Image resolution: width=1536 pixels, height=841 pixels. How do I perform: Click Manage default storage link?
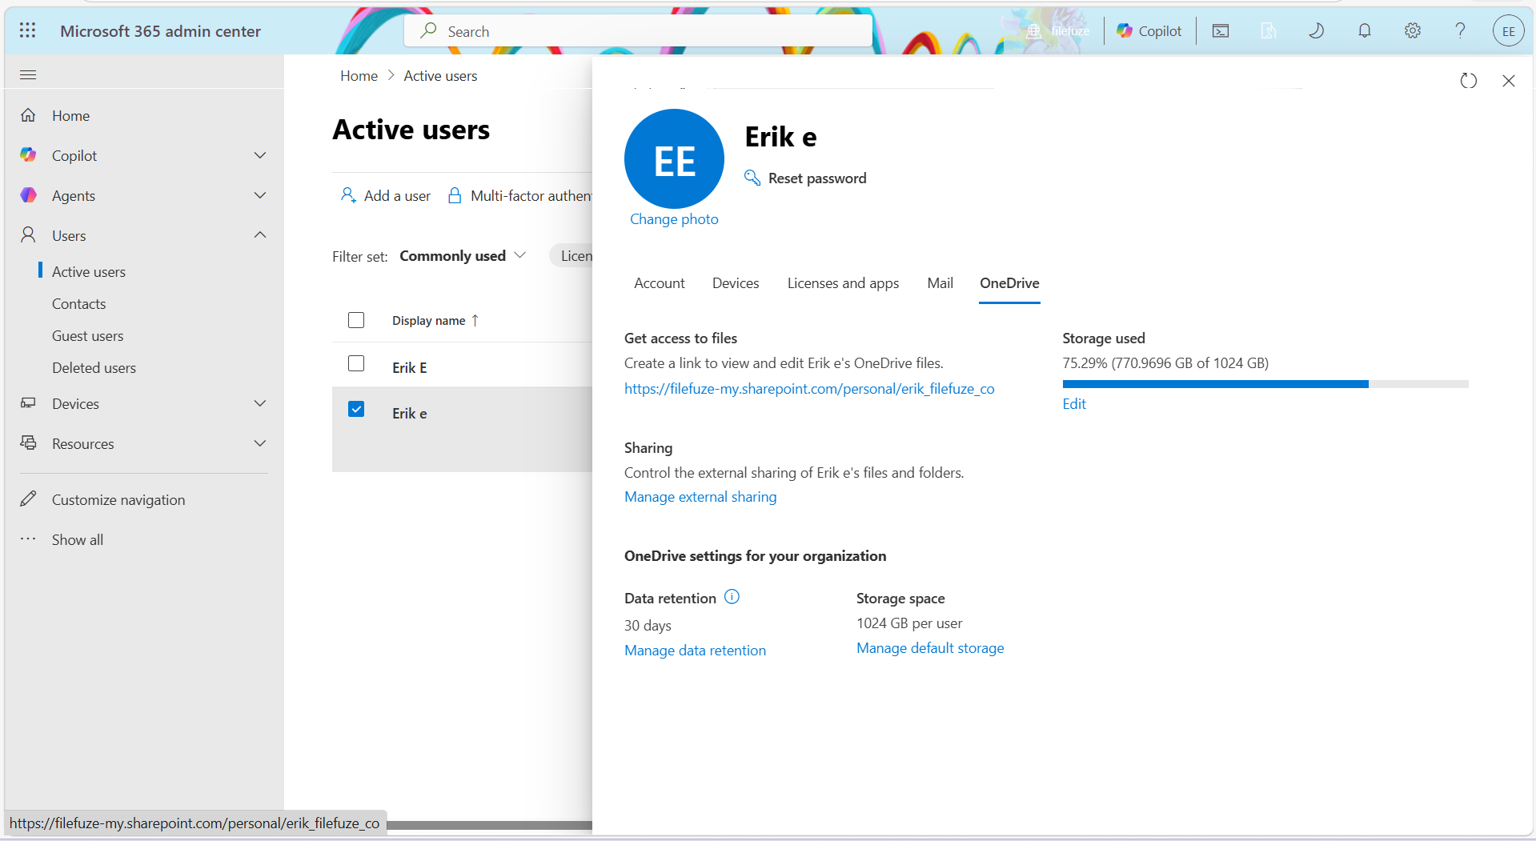[x=930, y=648]
